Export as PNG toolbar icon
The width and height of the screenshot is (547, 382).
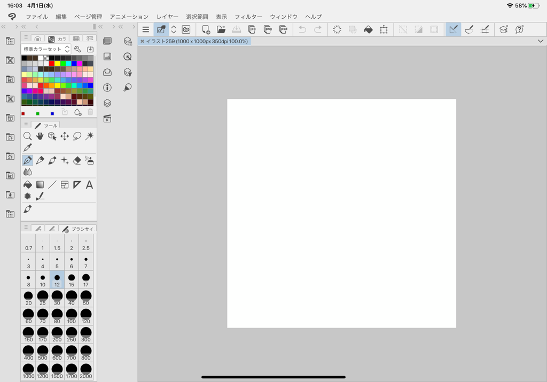pos(268,30)
